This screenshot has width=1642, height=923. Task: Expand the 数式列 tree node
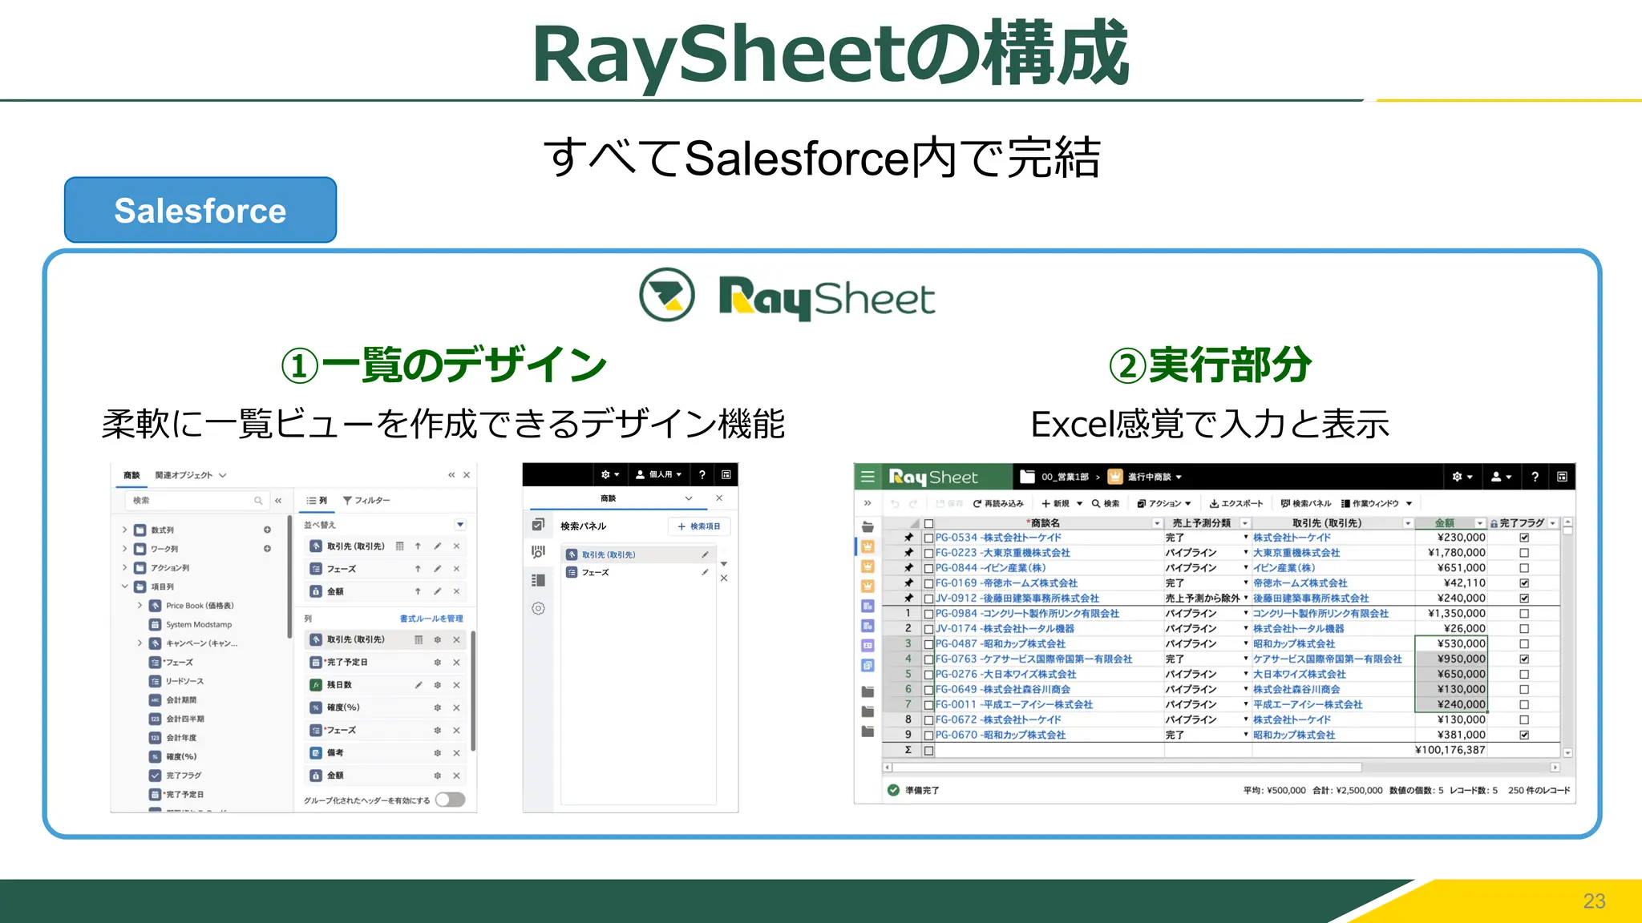coord(124,530)
